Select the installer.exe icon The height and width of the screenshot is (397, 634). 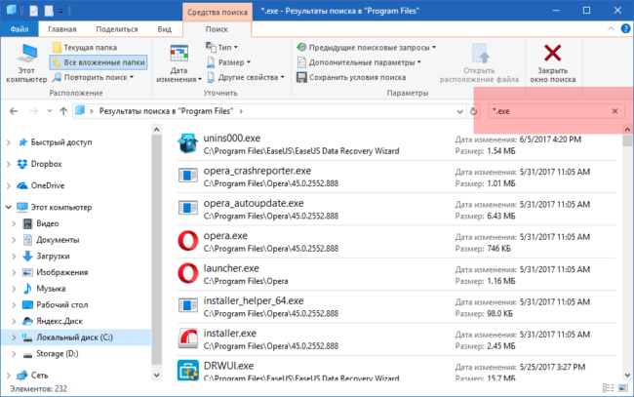[188, 338]
